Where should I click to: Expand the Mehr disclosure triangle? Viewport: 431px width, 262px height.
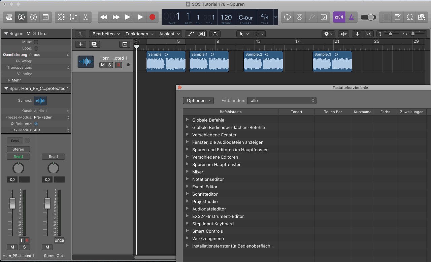9,80
